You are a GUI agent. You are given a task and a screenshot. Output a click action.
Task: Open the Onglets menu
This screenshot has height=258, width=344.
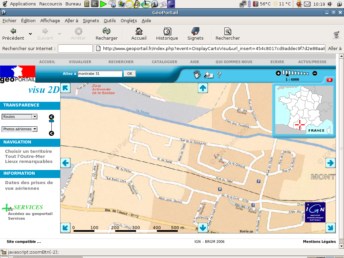129,20
